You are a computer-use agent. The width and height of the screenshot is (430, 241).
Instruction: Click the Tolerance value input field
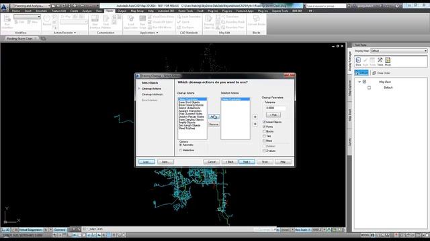(275, 108)
